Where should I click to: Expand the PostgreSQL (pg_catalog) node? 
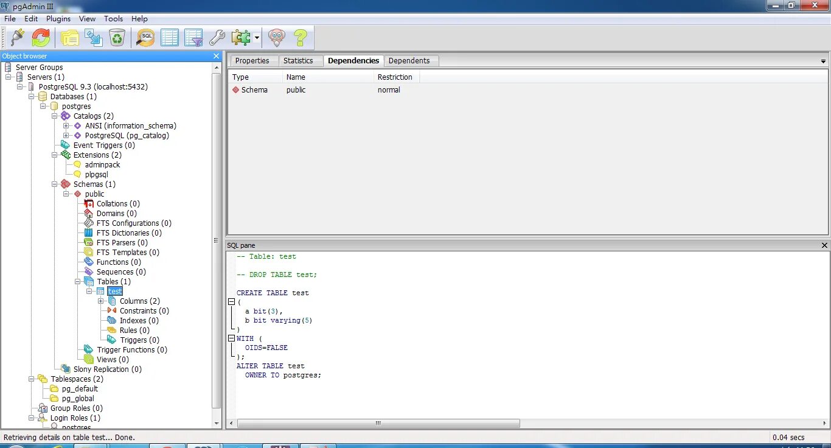tap(66, 136)
